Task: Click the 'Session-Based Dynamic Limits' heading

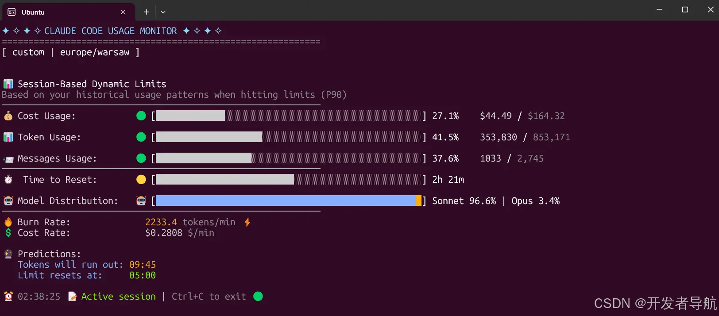Action: [92, 84]
